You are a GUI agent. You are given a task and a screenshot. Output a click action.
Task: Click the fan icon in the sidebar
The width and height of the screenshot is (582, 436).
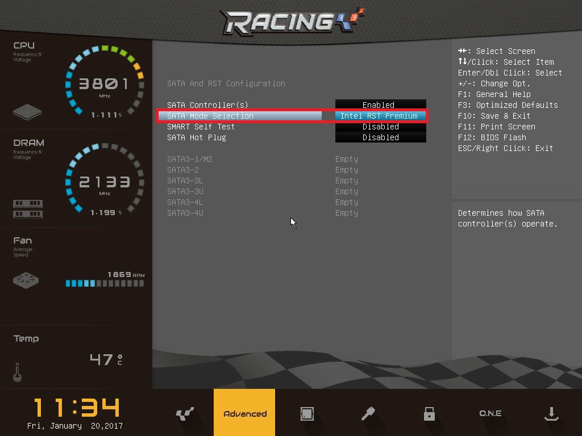pyautogui.click(x=26, y=280)
